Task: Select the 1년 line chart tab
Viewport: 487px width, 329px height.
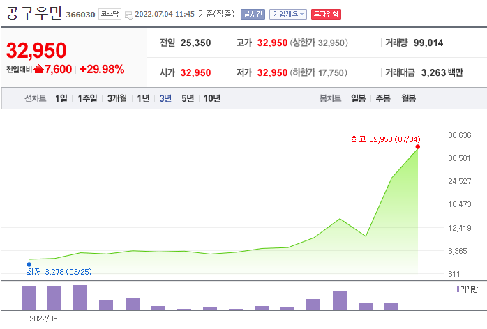Action: [x=143, y=99]
